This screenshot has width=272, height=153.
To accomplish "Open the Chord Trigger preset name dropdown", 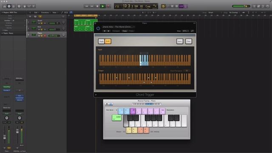I will pos(118,27).
